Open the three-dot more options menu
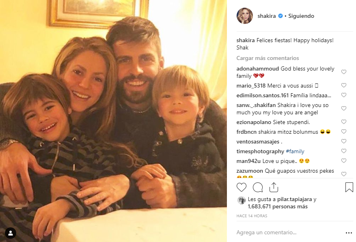The width and height of the screenshot is (356, 242). 349,233
